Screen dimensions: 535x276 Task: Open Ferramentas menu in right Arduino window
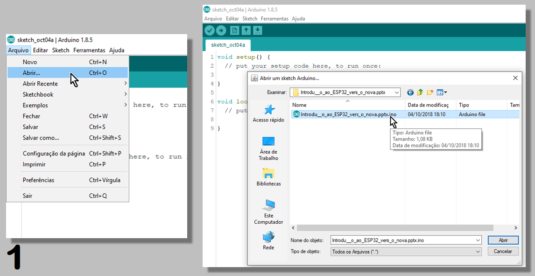pos(275,19)
